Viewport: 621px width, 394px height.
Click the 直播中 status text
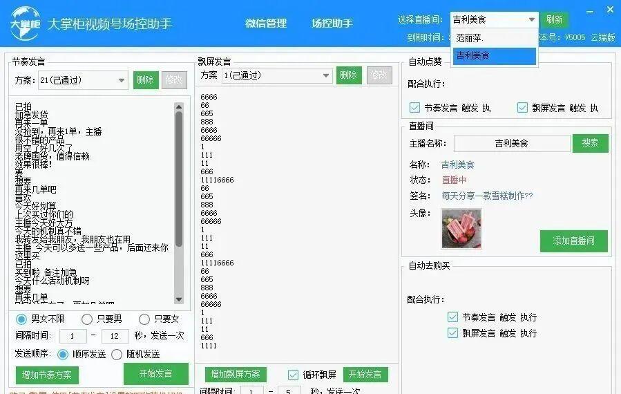[454, 180]
